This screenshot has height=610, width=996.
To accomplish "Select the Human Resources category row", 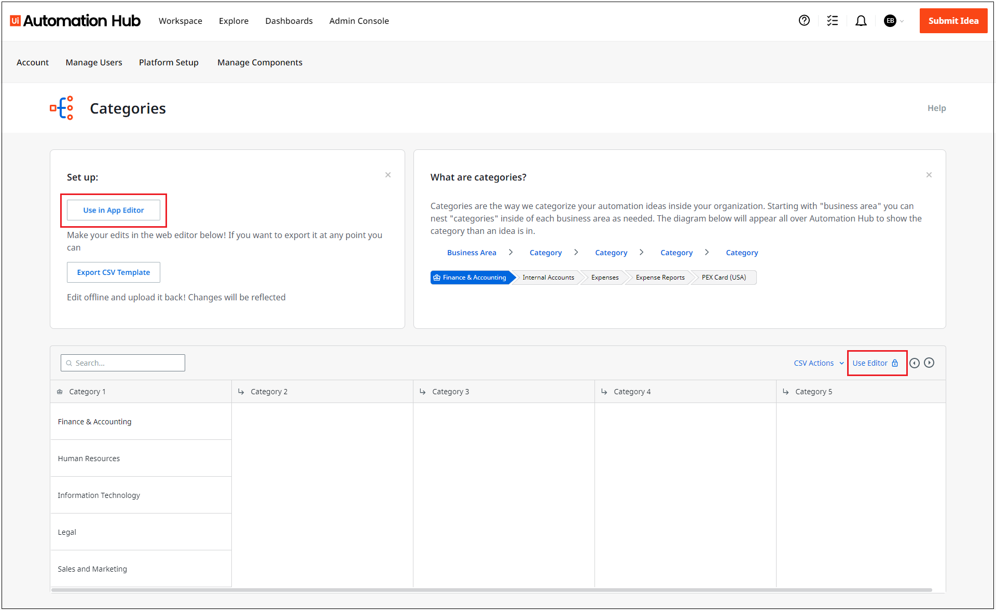I will coord(141,459).
